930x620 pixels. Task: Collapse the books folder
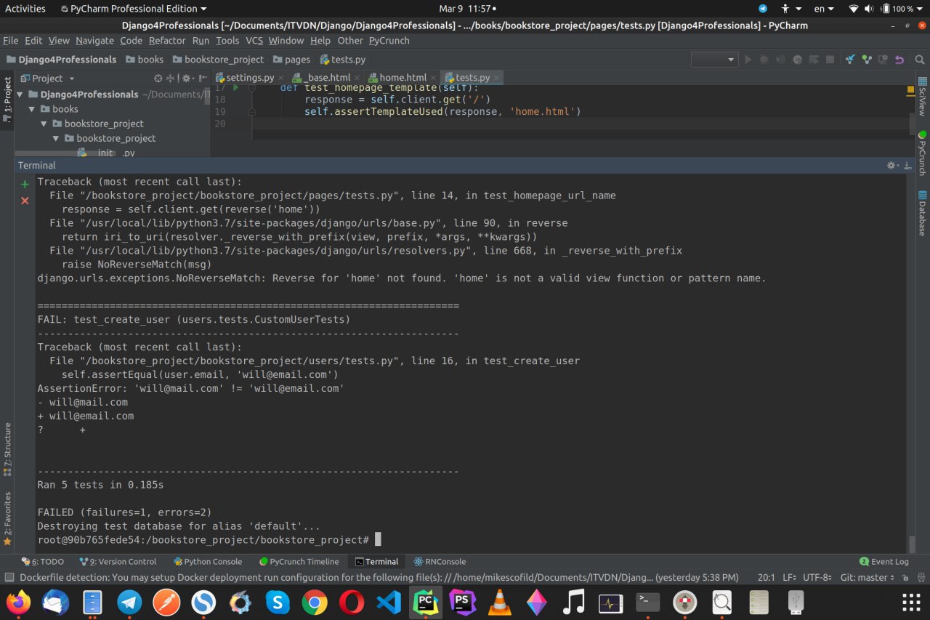[32, 109]
